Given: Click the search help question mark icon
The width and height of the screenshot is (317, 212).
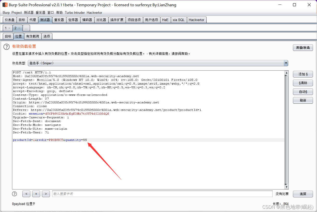Looking at the screenshot, I should [15, 194].
